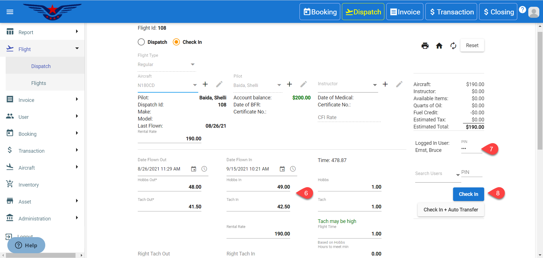Click the home icon
The width and height of the screenshot is (543, 258).
click(x=439, y=46)
